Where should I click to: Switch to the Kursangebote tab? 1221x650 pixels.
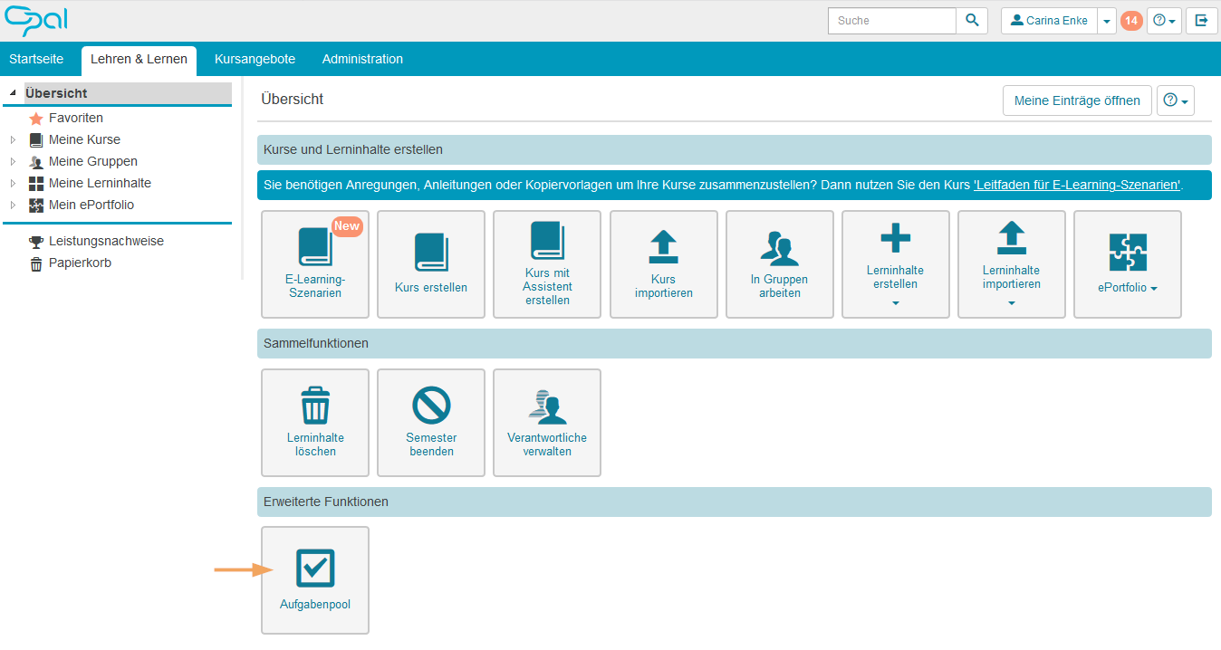[255, 59]
